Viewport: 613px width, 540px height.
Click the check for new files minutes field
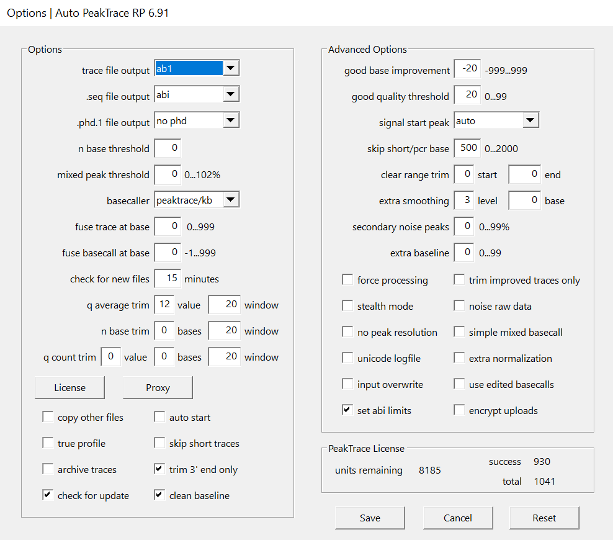(168, 279)
